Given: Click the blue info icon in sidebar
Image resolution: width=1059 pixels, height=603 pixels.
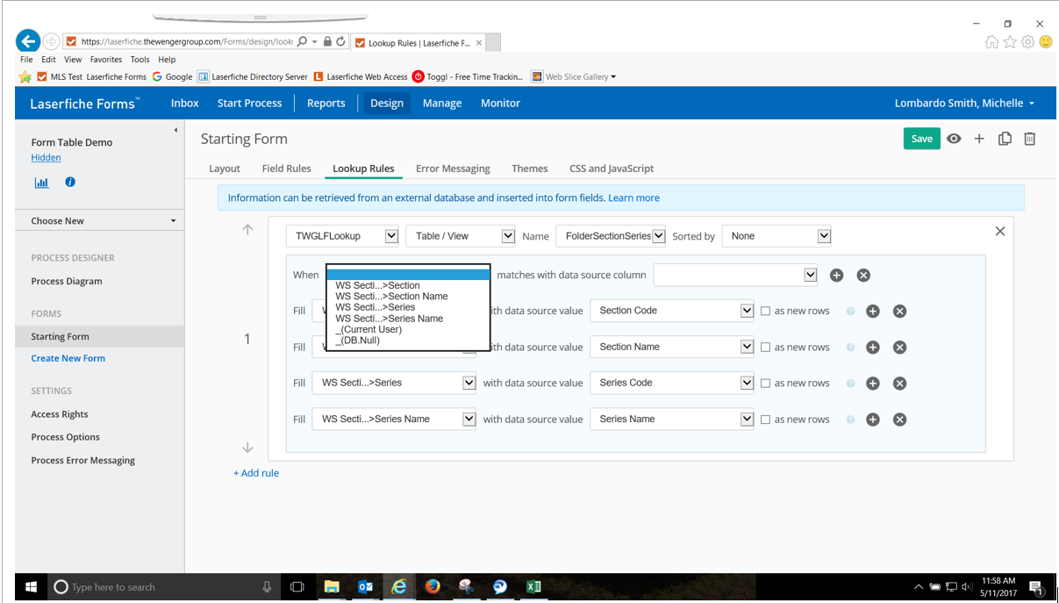Looking at the screenshot, I should pyautogui.click(x=70, y=182).
